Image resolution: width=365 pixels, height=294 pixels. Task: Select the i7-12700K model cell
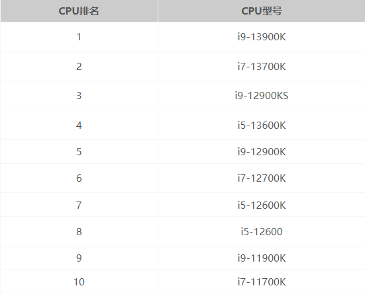click(x=262, y=178)
